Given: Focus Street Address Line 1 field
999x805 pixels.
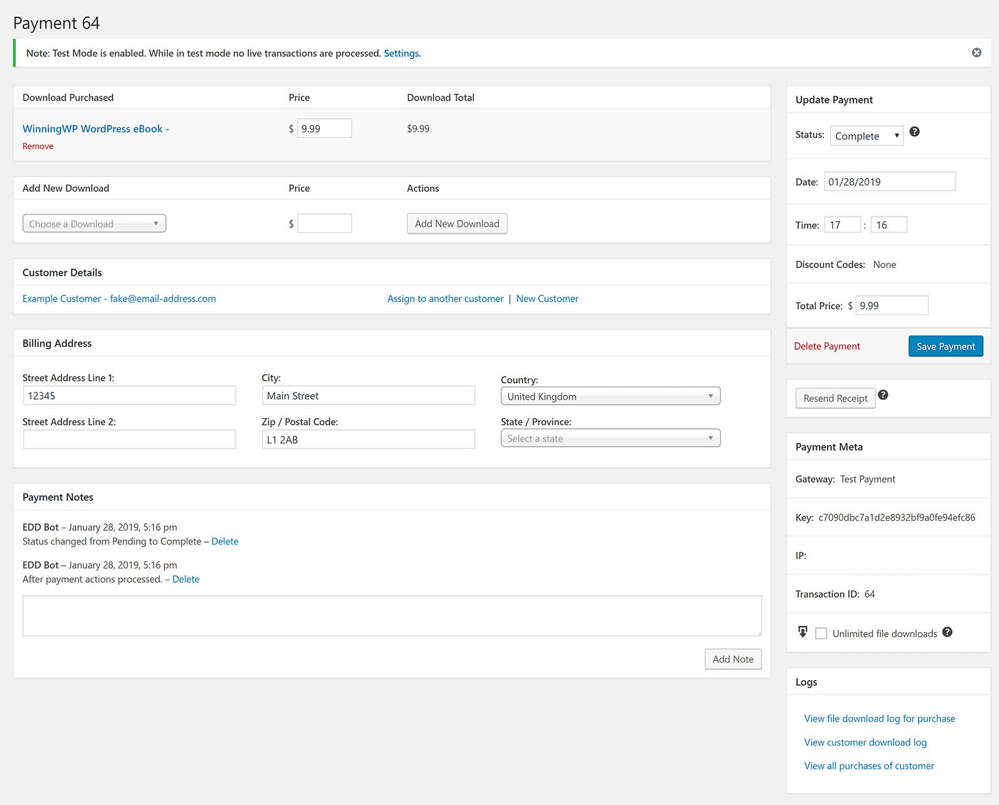Looking at the screenshot, I should [129, 395].
